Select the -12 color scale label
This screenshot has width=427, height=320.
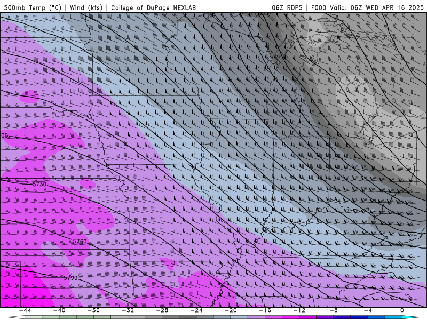tap(299, 310)
